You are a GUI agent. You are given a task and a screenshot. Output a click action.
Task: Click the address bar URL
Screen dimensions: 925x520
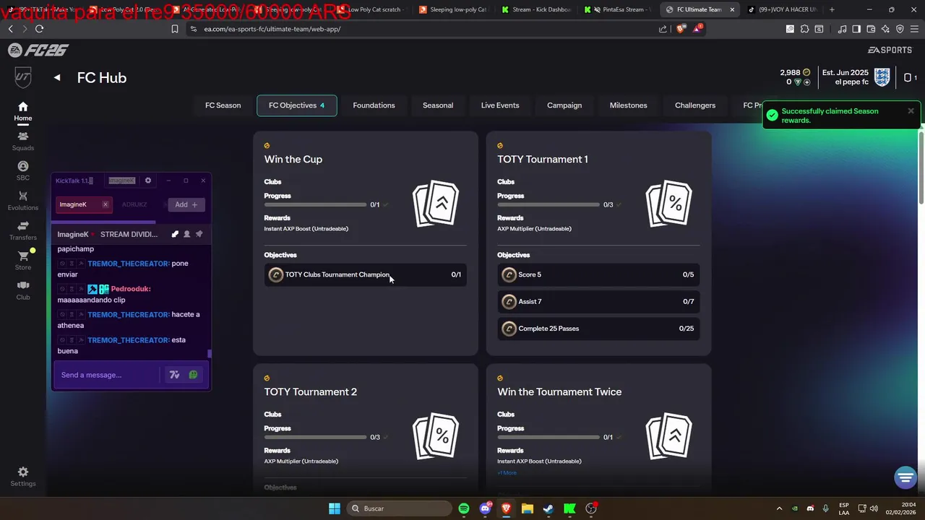click(272, 29)
